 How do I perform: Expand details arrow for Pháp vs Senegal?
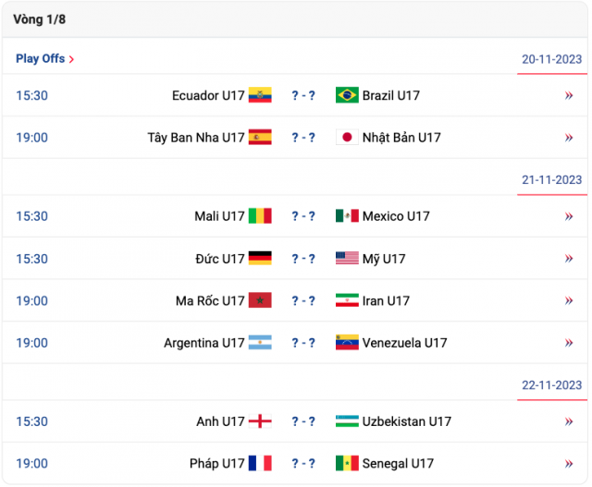[x=569, y=464]
